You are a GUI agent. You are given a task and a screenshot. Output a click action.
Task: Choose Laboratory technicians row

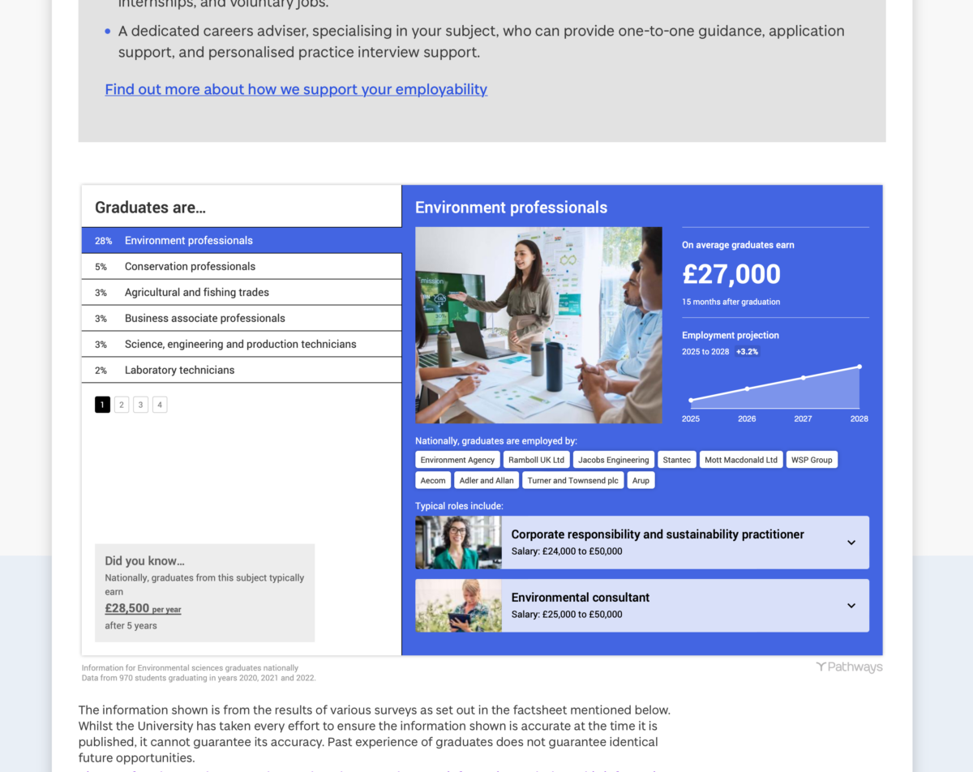(242, 371)
